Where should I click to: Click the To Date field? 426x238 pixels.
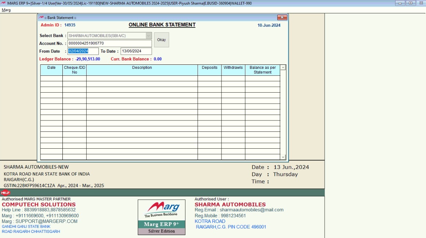click(x=136, y=51)
